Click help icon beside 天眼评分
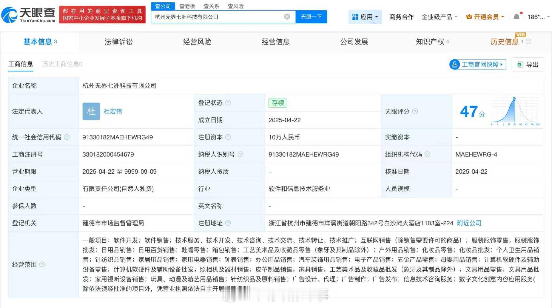 (x=415, y=111)
